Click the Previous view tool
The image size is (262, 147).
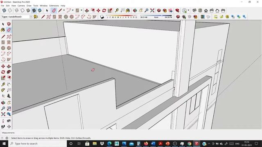(9, 114)
